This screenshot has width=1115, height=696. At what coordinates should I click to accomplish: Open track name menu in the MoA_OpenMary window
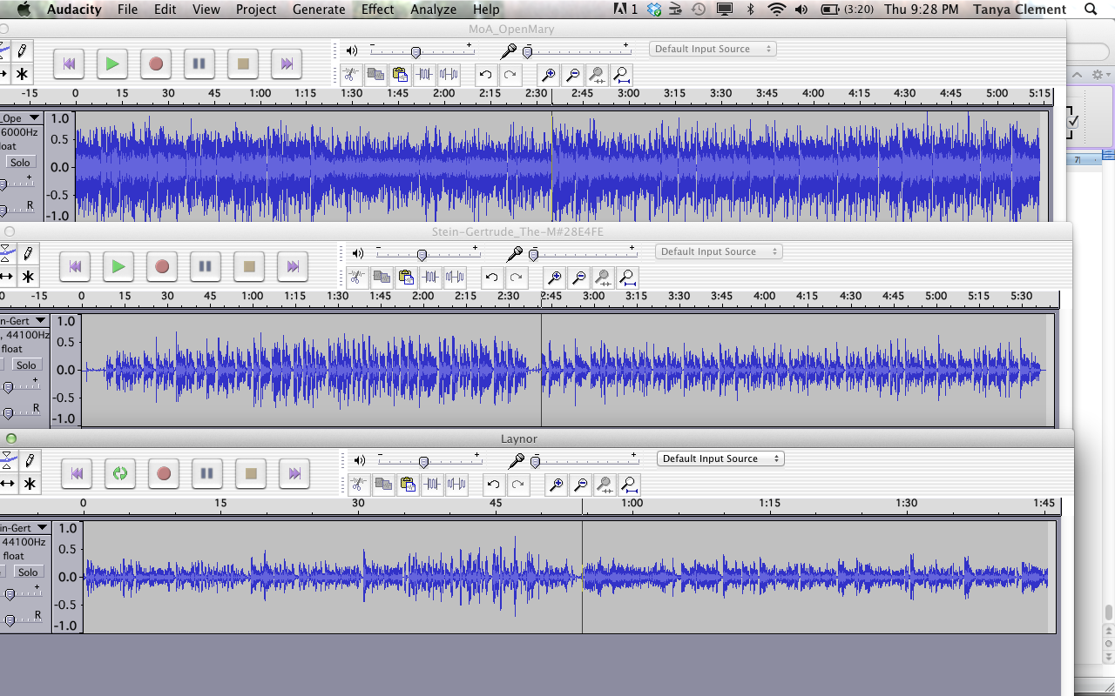click(21, 118)
